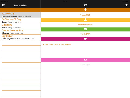Viewport: 130px width, 98px height.
Task: Add new entry with top-right plus icon
Action: (x=127, y=5)
